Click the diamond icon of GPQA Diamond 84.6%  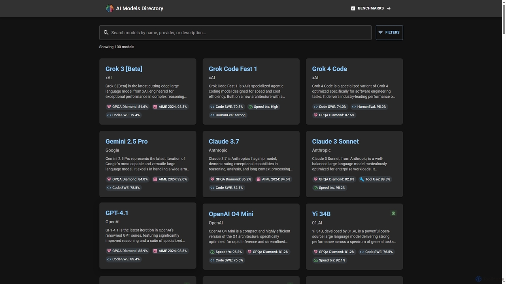click(109, 107)
